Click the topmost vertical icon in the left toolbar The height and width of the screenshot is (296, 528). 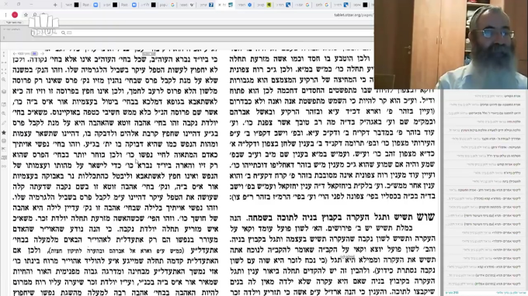click(4, 54)
